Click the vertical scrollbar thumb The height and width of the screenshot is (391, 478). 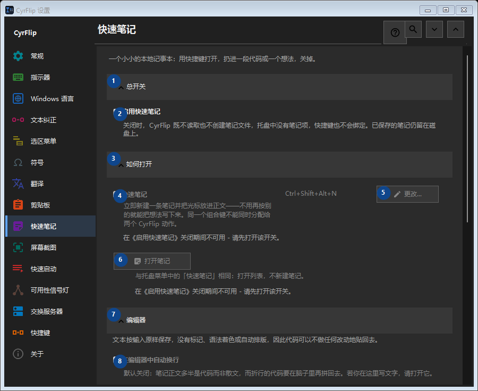click(x=467, y=139)
